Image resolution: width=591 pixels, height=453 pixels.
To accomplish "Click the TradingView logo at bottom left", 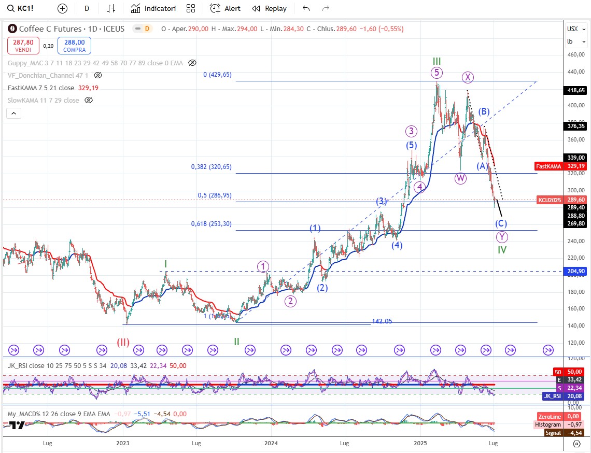I will click(x=17, y=425).
